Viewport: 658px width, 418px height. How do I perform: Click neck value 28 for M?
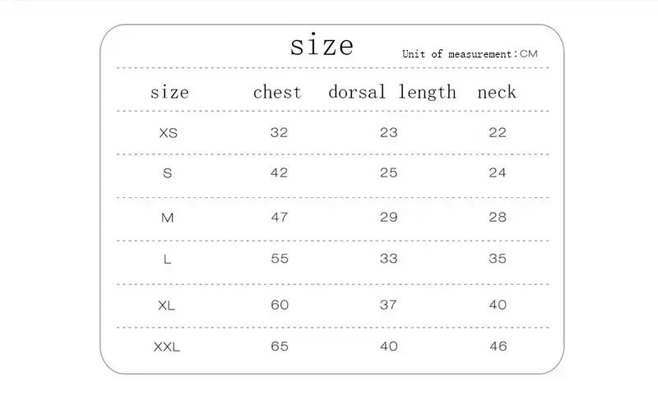click(x=498, y=217)
